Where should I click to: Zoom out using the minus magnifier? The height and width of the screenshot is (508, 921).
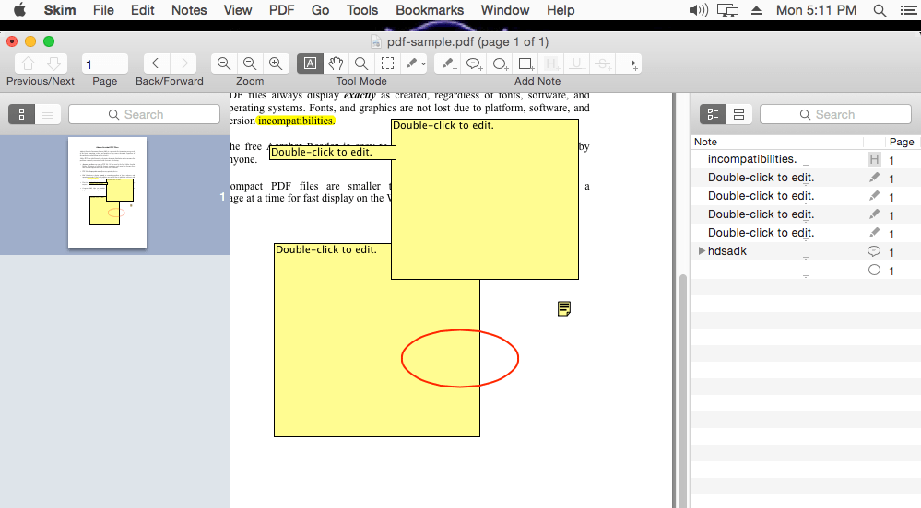tap(224, 63)
